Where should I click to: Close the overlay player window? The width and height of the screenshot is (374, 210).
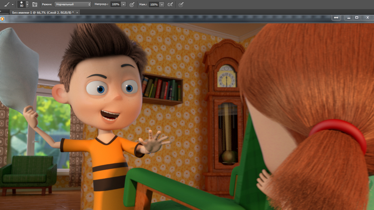[368, 17]
